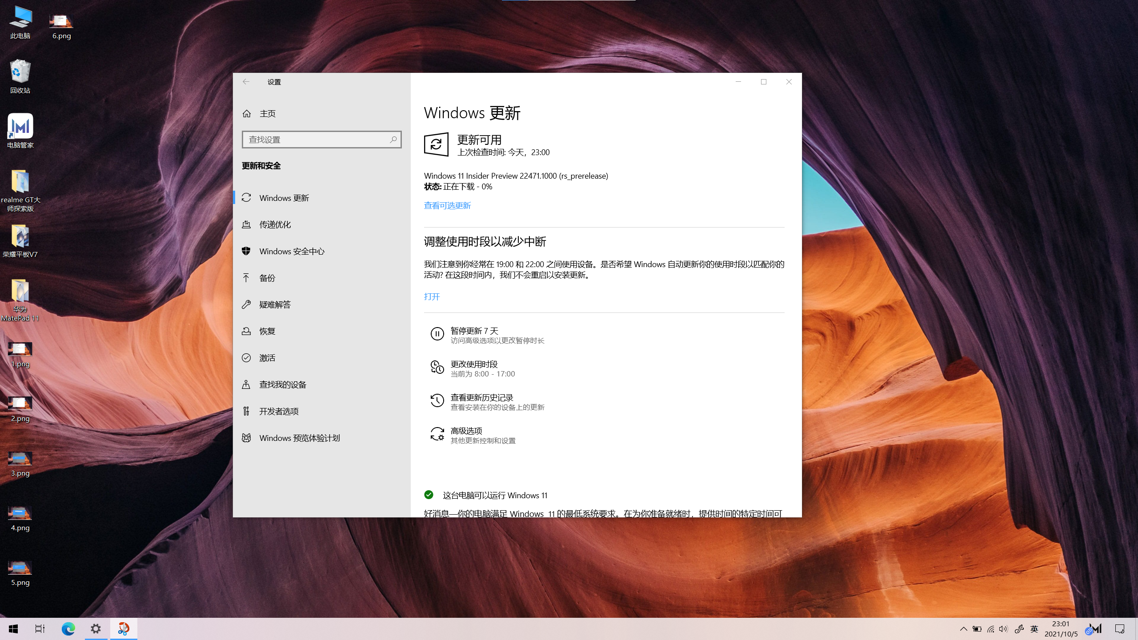
Task: Click the battery icon in system tray
Action: tap(977, 629)
